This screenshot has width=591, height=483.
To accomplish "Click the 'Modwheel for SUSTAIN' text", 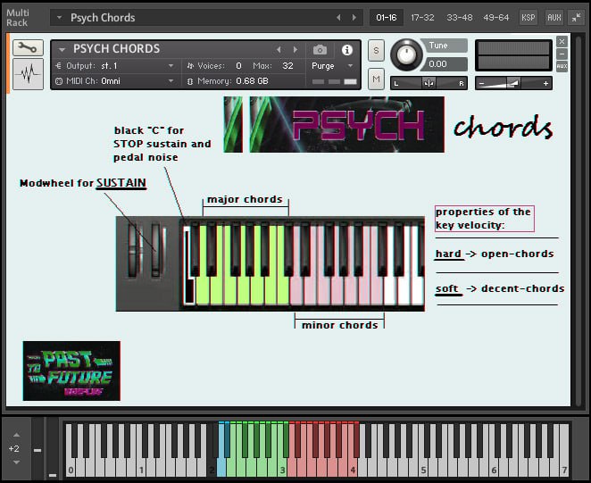I will 83,183.
